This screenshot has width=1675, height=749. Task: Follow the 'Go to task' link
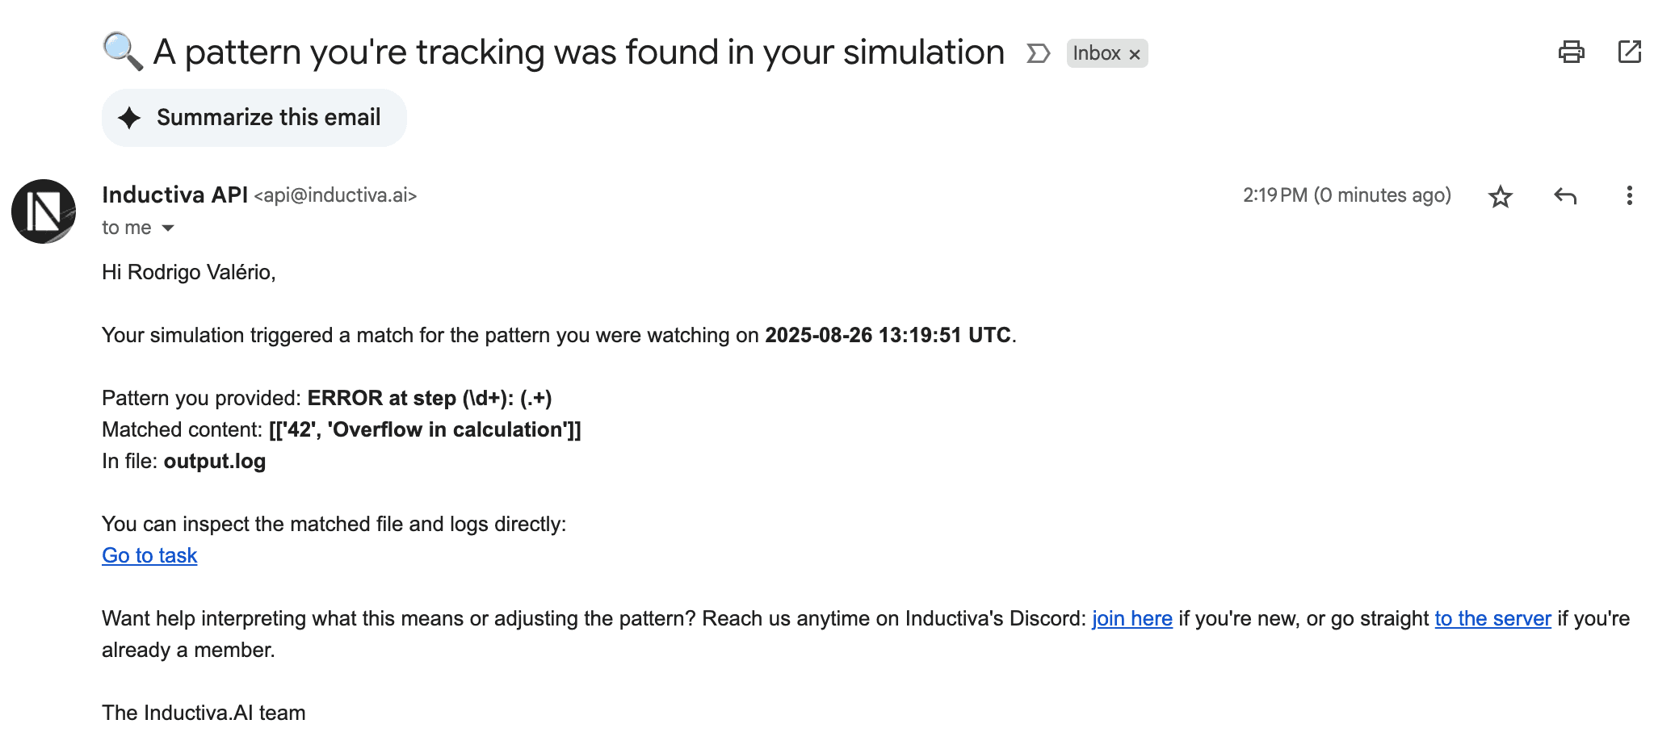(149, 555)
